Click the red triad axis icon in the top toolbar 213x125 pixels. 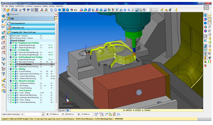click(42, 10)
